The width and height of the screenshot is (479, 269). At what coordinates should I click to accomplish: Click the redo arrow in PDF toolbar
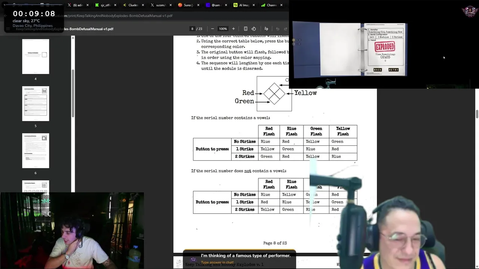tap(286, 29)
